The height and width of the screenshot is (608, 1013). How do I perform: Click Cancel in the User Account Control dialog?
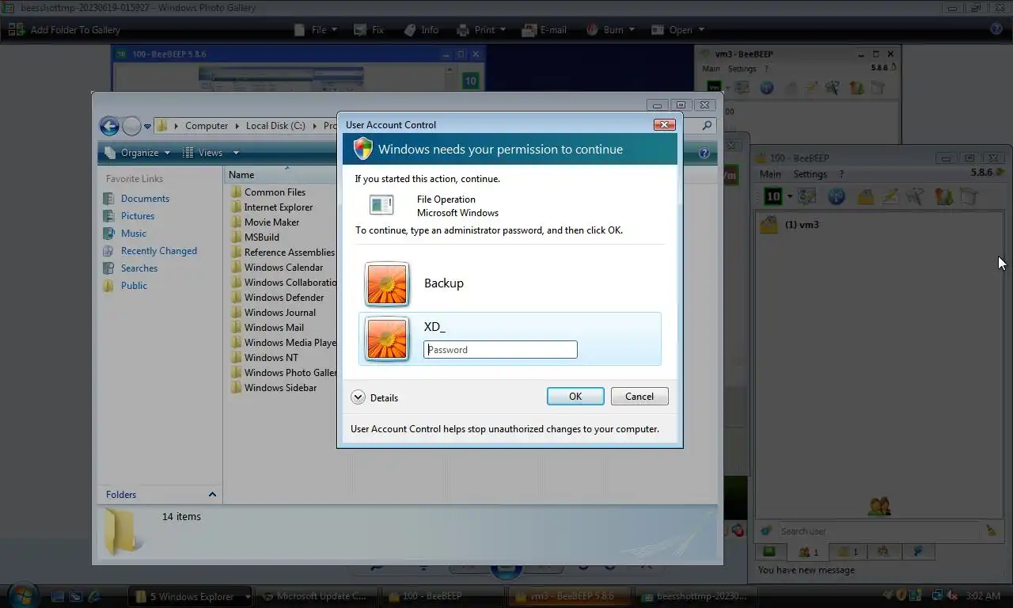tap(639, 397)
